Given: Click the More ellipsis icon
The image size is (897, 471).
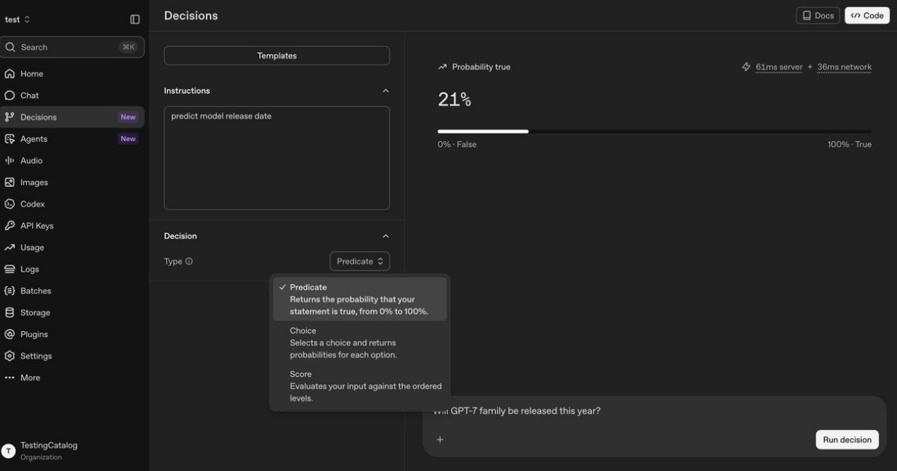Looking at the screenshot, I should (x=10, y=378).
